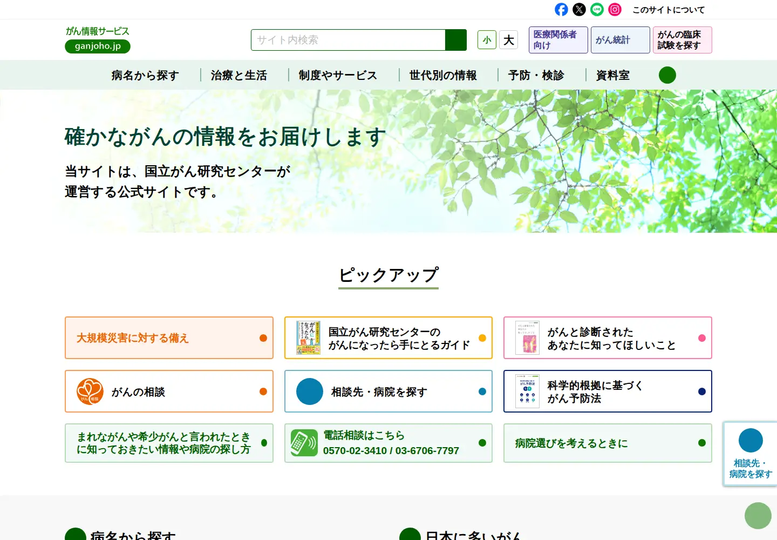Open the 病院選びを考えるときに card

click(608, 443)
